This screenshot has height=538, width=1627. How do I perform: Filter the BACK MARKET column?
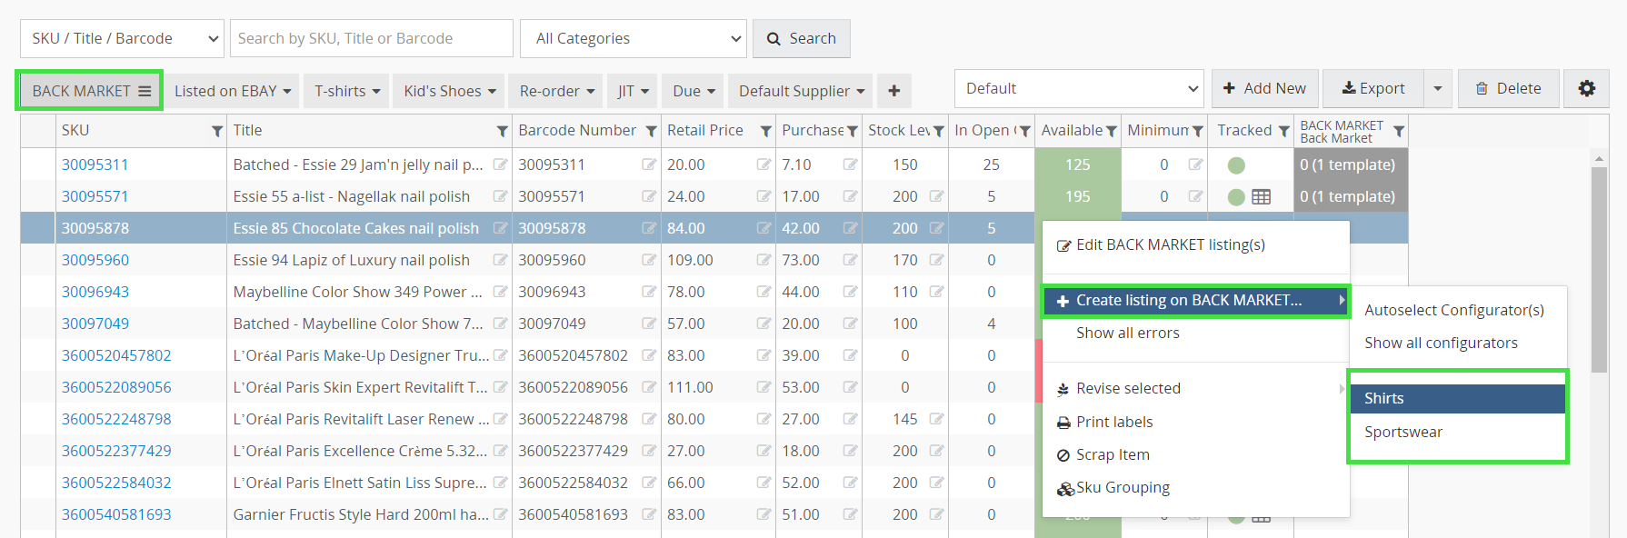pos(1399,131)
